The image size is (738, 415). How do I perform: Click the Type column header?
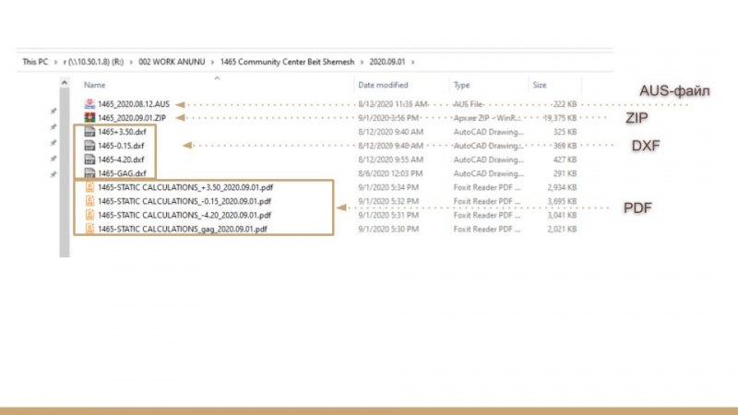[461, 85]
